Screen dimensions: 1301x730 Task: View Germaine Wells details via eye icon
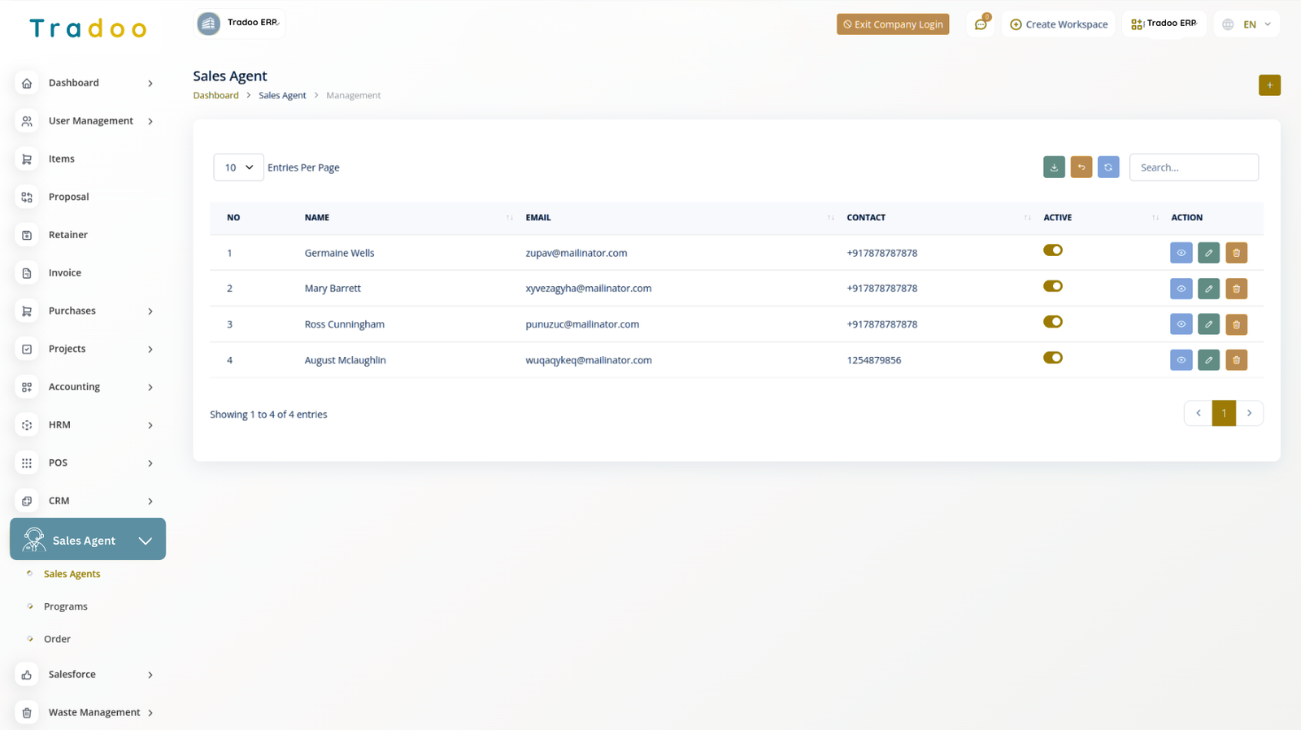[1181, 253]
